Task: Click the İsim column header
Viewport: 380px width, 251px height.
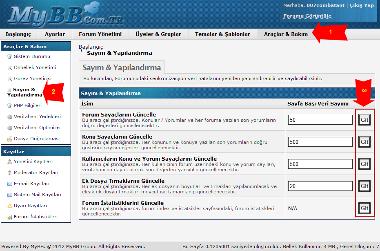Action: 87,104
